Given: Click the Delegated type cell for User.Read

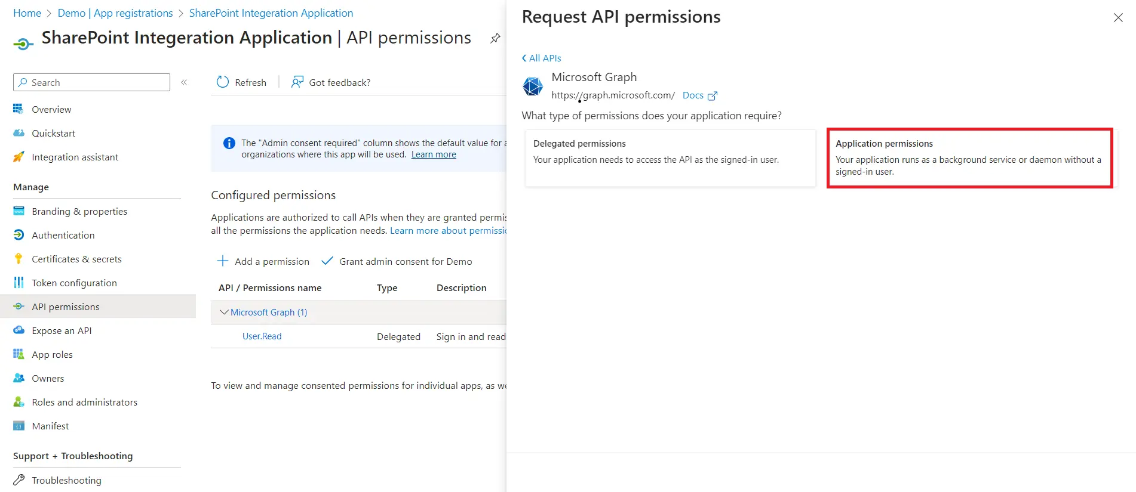Looking at the screenshot, I should click(398, 336).
